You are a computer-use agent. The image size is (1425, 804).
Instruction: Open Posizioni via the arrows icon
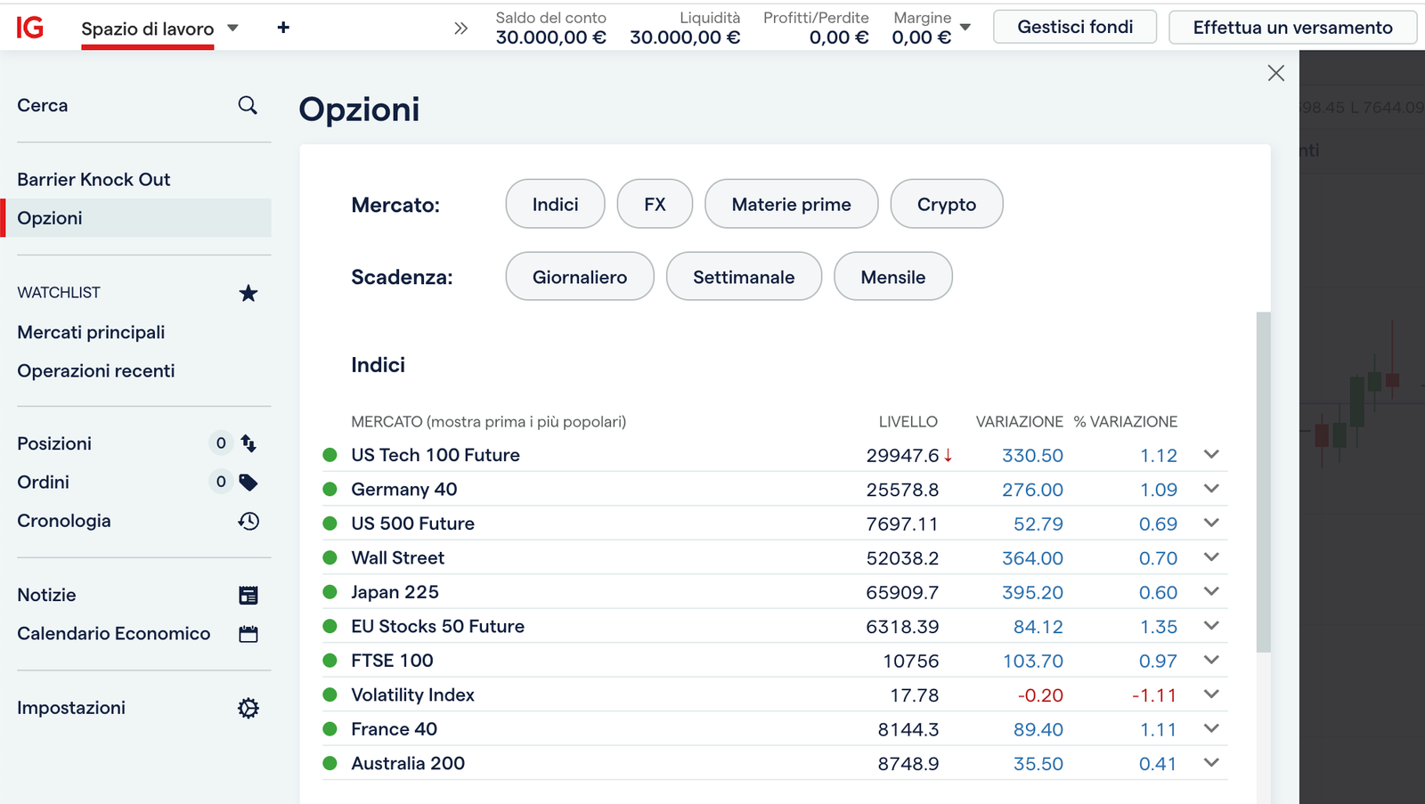(248, 443)
